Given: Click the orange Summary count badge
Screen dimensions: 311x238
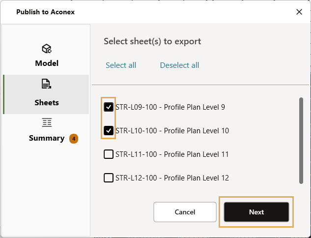Looking at the screenshot, I should pos(73,139).
